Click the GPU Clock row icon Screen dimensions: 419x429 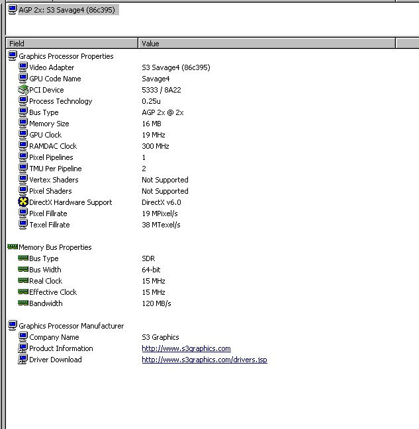[23, 135]
